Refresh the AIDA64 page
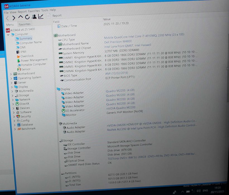Screen dimensions: 229x195 click(27, 17)
